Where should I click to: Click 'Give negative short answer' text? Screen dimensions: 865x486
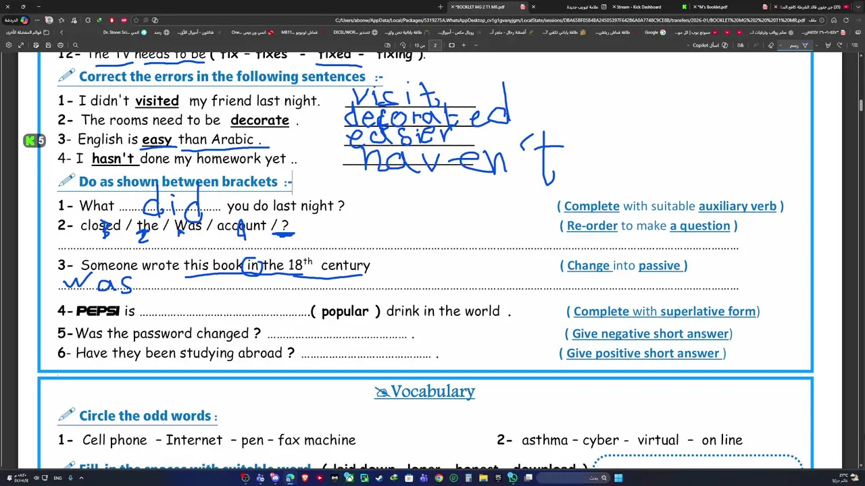coord(651,333)
